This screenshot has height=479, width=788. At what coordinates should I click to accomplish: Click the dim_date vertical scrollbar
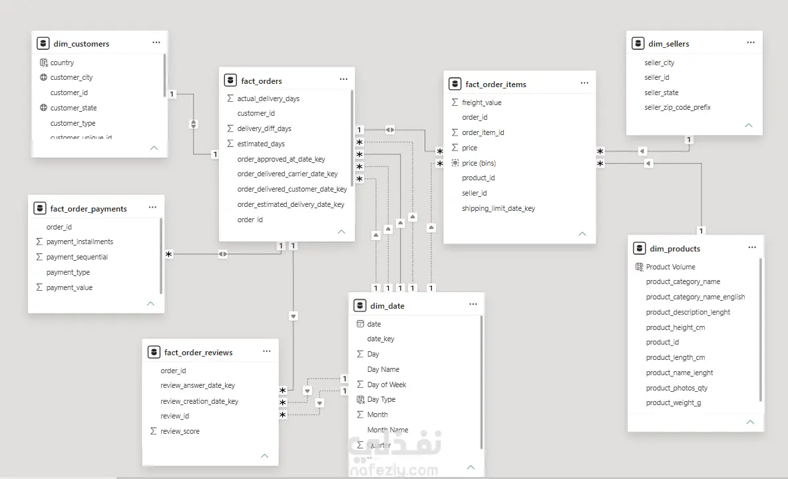(x=481, y=382)
